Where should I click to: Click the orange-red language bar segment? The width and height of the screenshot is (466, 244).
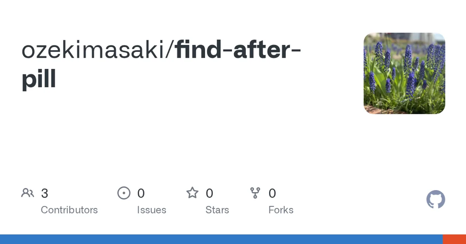pyautogui.click(x=454, y=239)
